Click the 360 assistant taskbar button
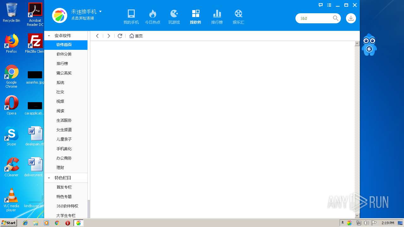This screenshot has width=404, height=227. (x=79, y=223)
